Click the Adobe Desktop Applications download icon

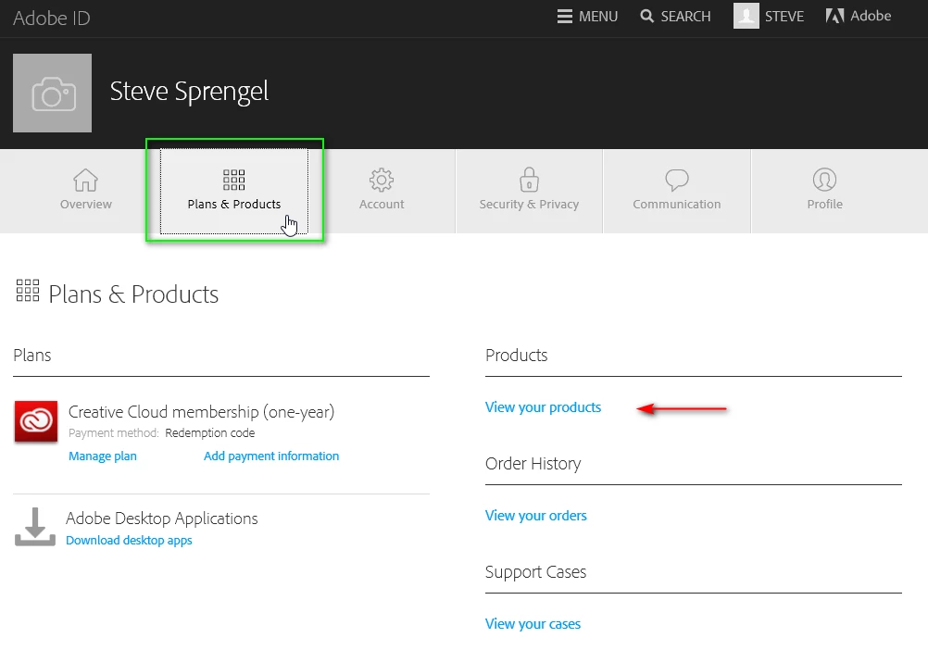35,527
